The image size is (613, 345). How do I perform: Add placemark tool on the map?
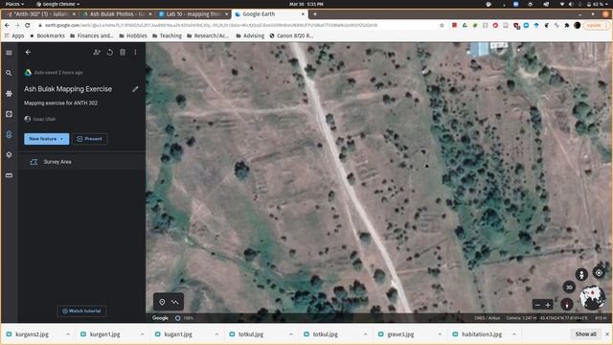tap(162, 302)
